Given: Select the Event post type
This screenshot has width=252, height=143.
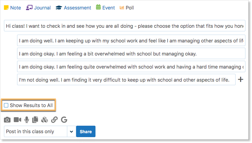Looking at the screenshot, I should tap(105, 8).
